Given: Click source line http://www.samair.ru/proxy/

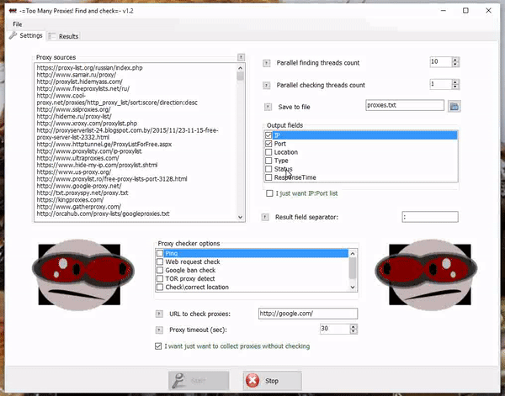Looking at the screenshot, I should click(77, 75).
